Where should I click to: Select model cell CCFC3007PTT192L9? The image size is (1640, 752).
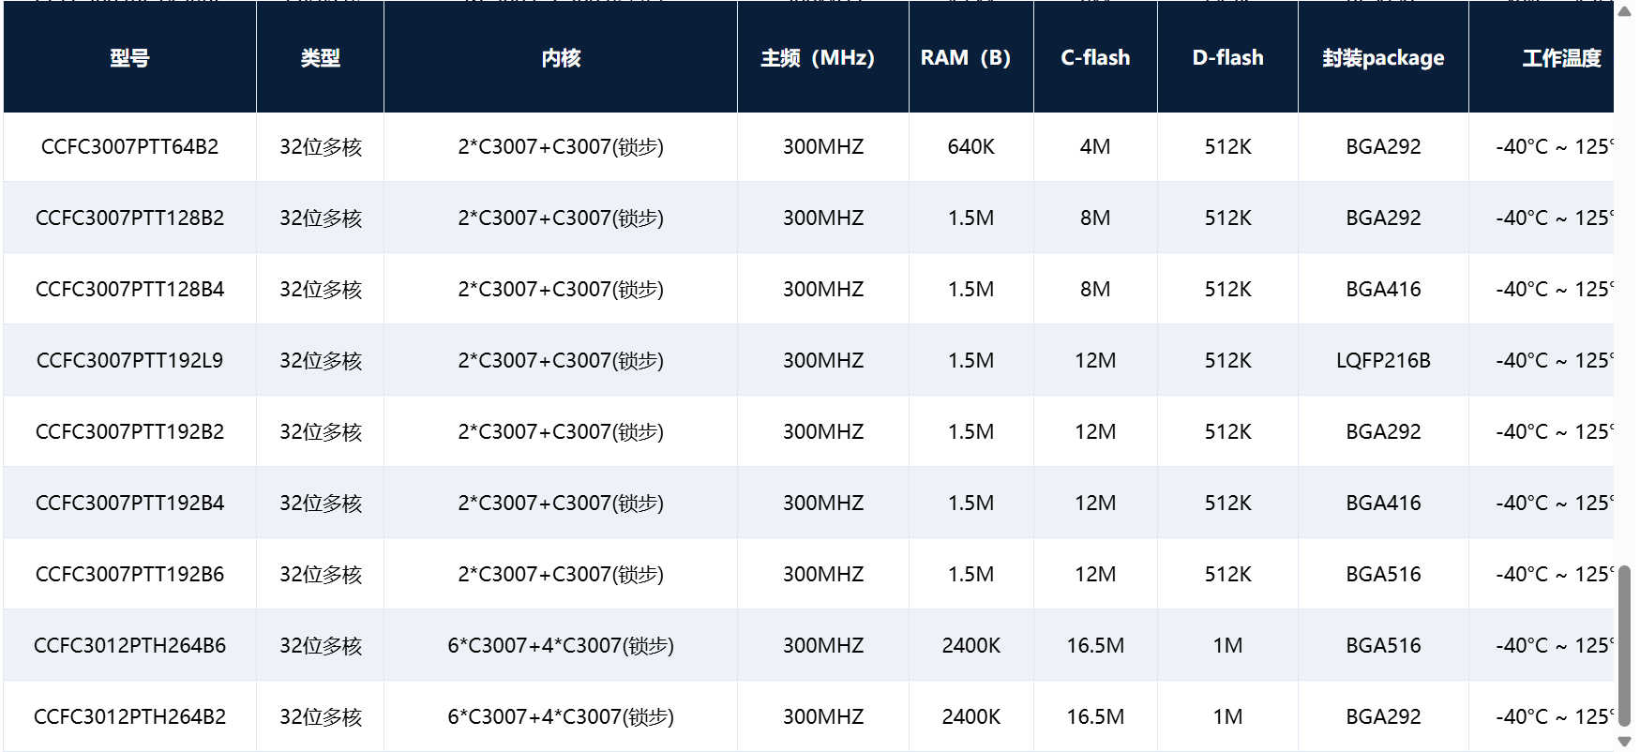[129, 361]
